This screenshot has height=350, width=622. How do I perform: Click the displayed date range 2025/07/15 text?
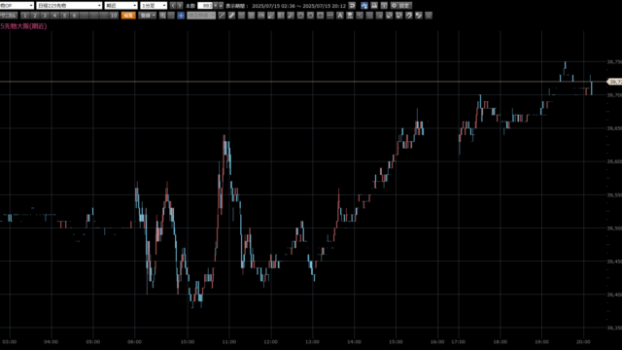tap(298, 6)
